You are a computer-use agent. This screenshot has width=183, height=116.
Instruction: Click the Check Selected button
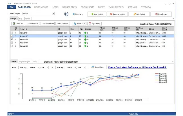63,24
